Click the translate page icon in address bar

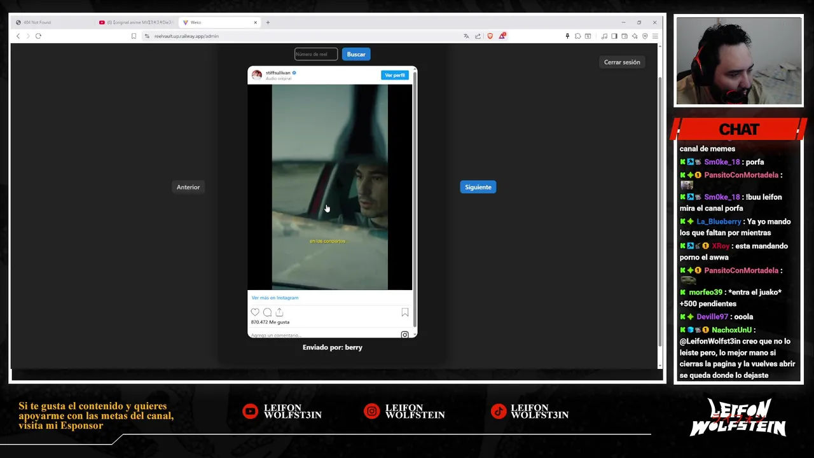[x=466, y=36]
